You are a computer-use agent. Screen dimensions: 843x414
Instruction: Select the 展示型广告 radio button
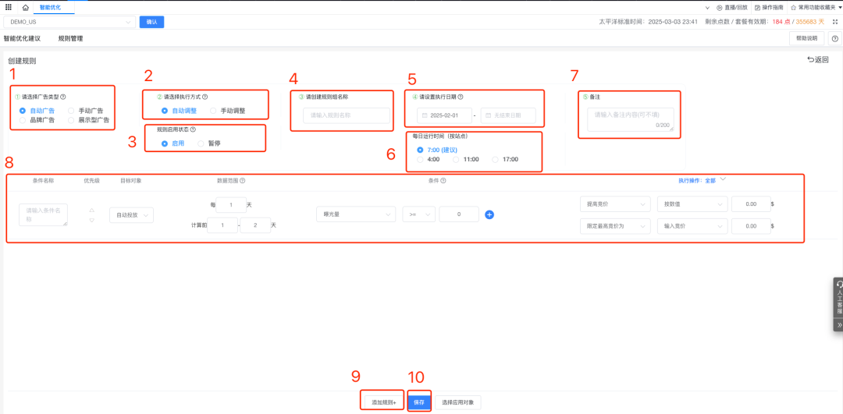[x=71, y=120]
